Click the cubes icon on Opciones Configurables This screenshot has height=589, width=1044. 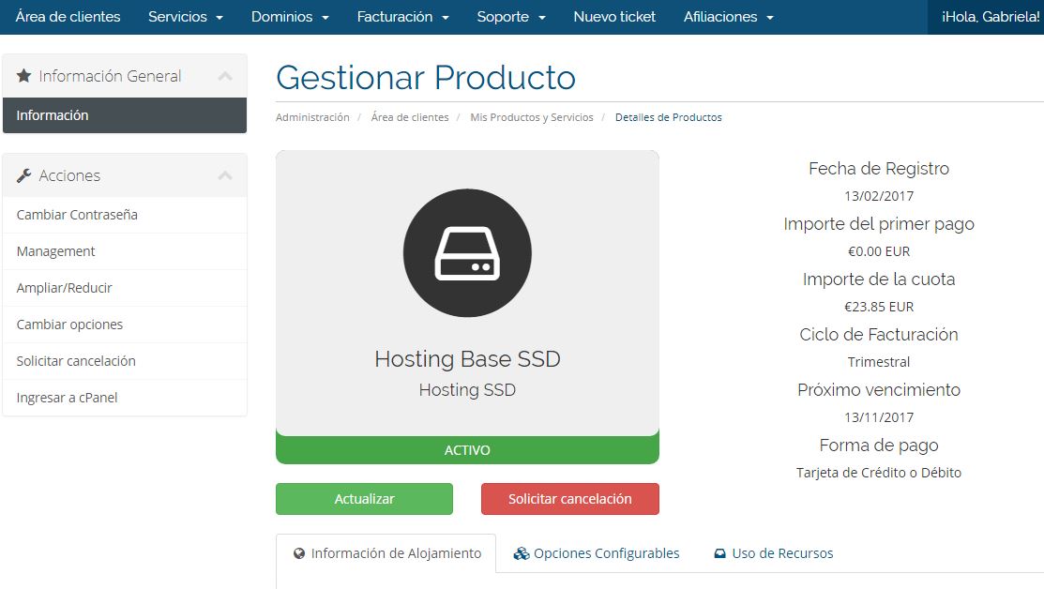tap(521, 553)
